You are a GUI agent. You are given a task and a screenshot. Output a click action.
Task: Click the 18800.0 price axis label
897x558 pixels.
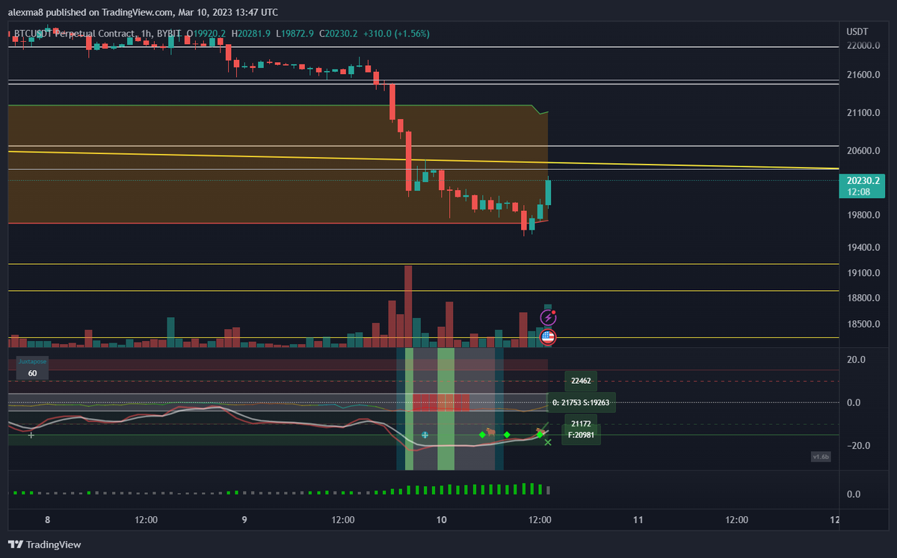(x=864, y=298)
